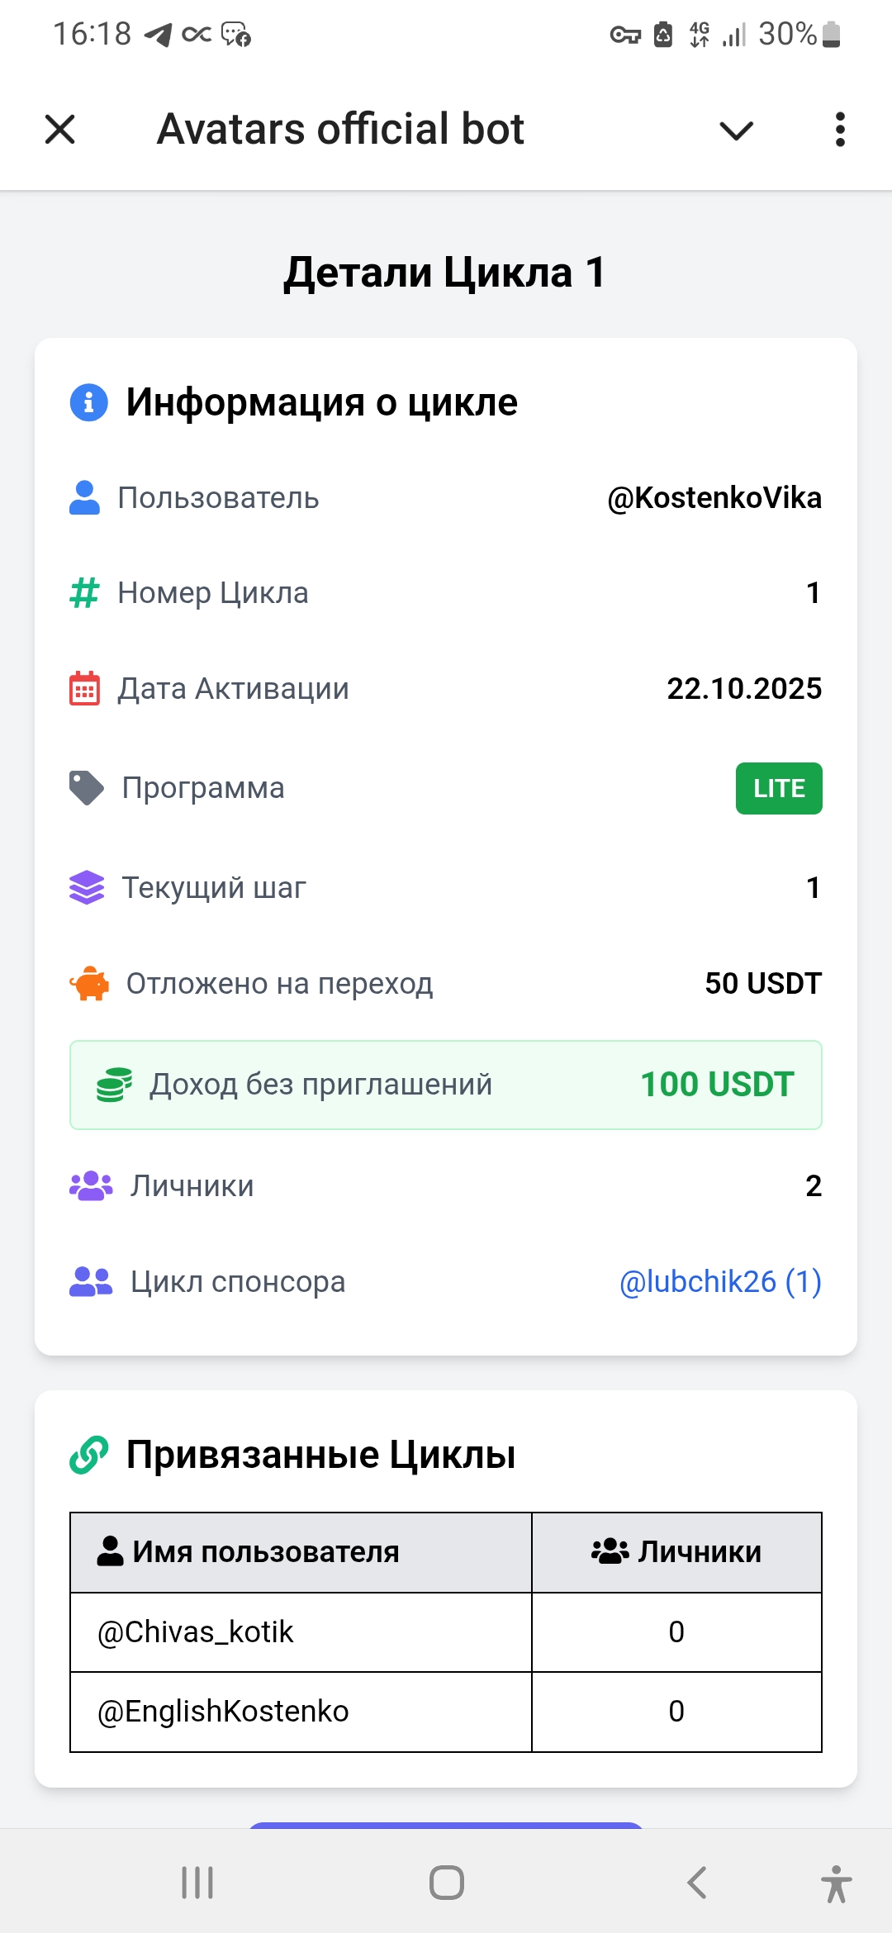Click the LITE program badge

[x=778, y=788]
